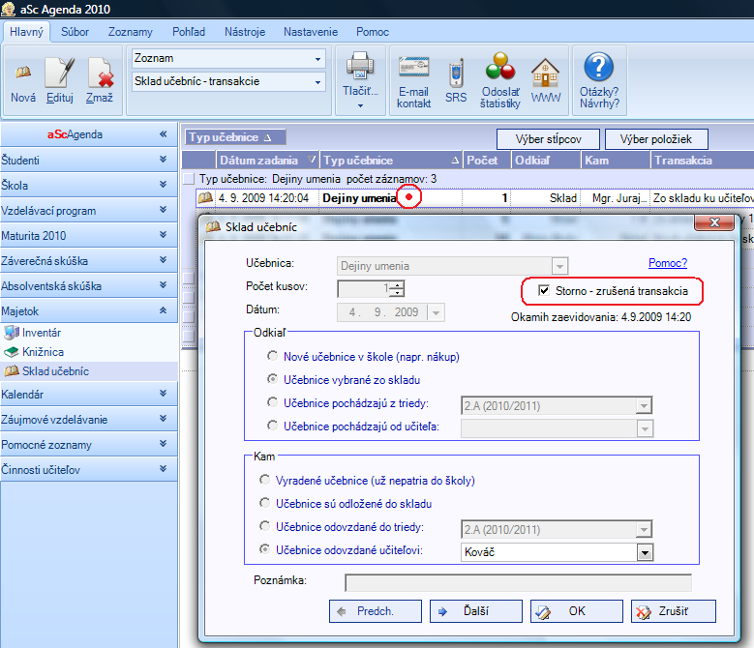The height and width of the screenshot is (648, 754).
Task: Open the Pohľad menu
Action: (189, 32)
